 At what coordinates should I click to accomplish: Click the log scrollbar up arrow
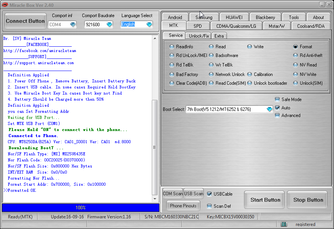click(x=155, y=38)
